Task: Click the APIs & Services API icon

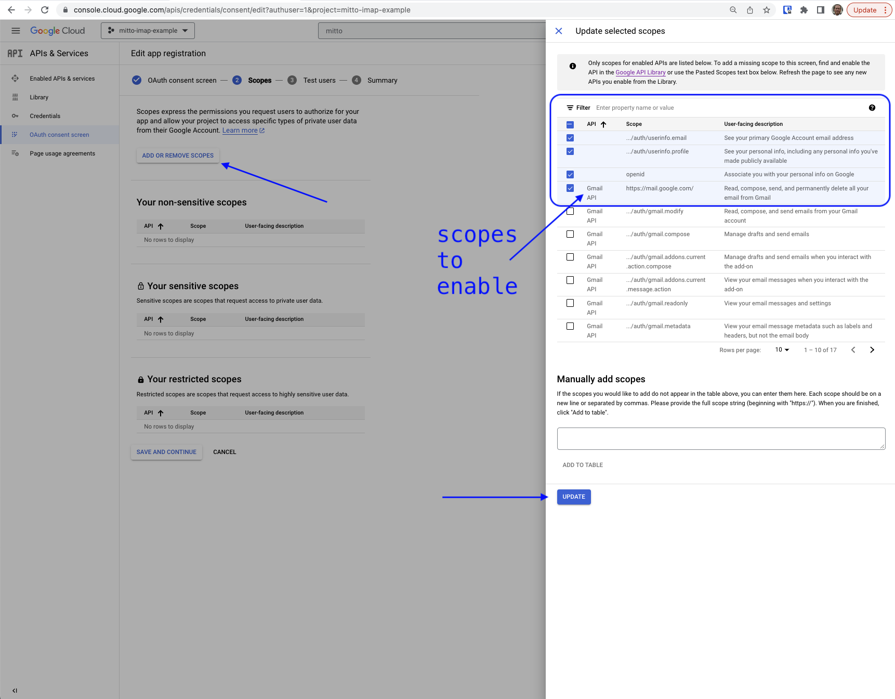Action: [x=15, y=54]
